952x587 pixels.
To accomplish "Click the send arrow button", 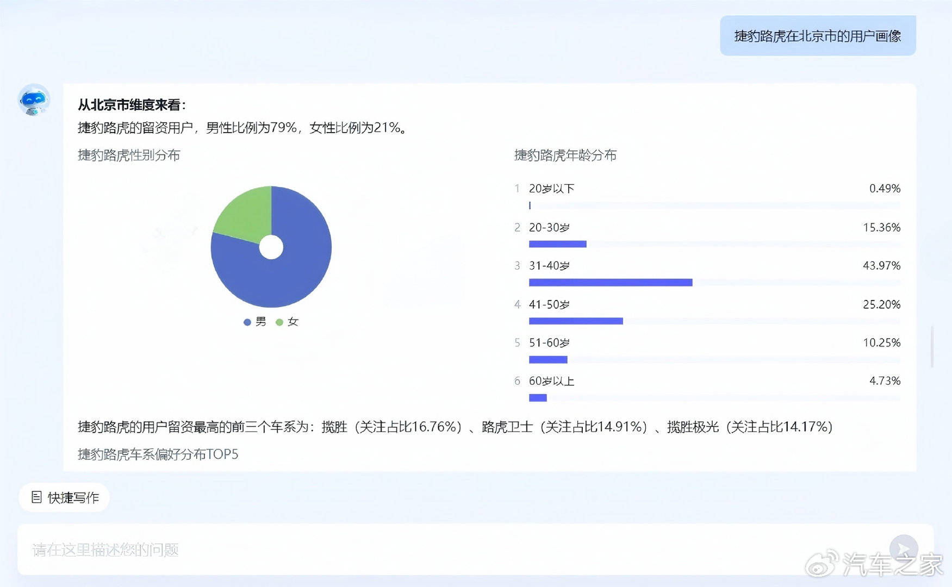I will (x=904, y=549).
